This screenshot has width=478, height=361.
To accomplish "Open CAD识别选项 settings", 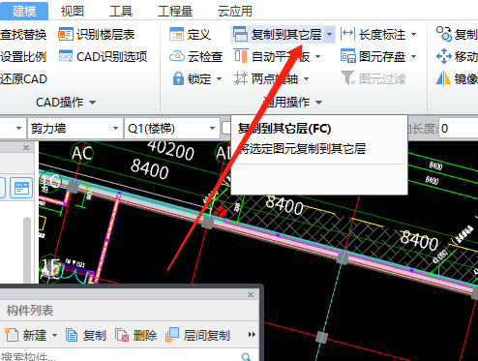I will click(x=104, y=57).
